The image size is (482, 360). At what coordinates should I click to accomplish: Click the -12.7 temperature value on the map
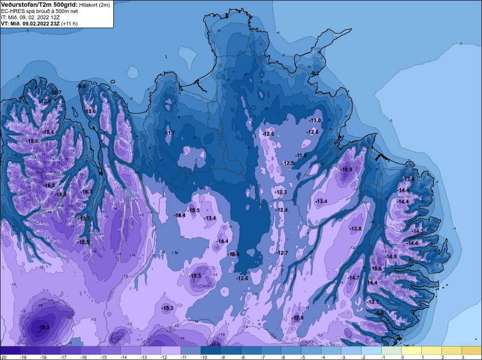coord(282,253)
